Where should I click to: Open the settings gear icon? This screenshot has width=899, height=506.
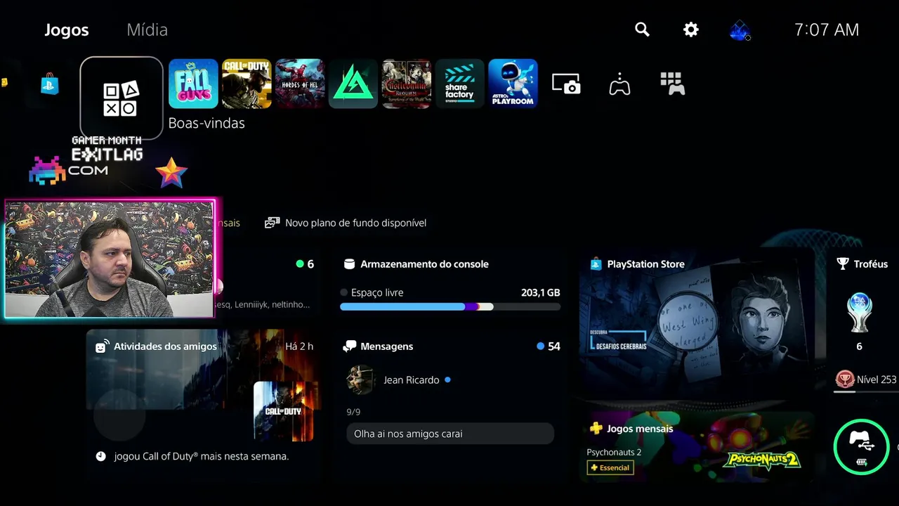(x=691, y=30)
